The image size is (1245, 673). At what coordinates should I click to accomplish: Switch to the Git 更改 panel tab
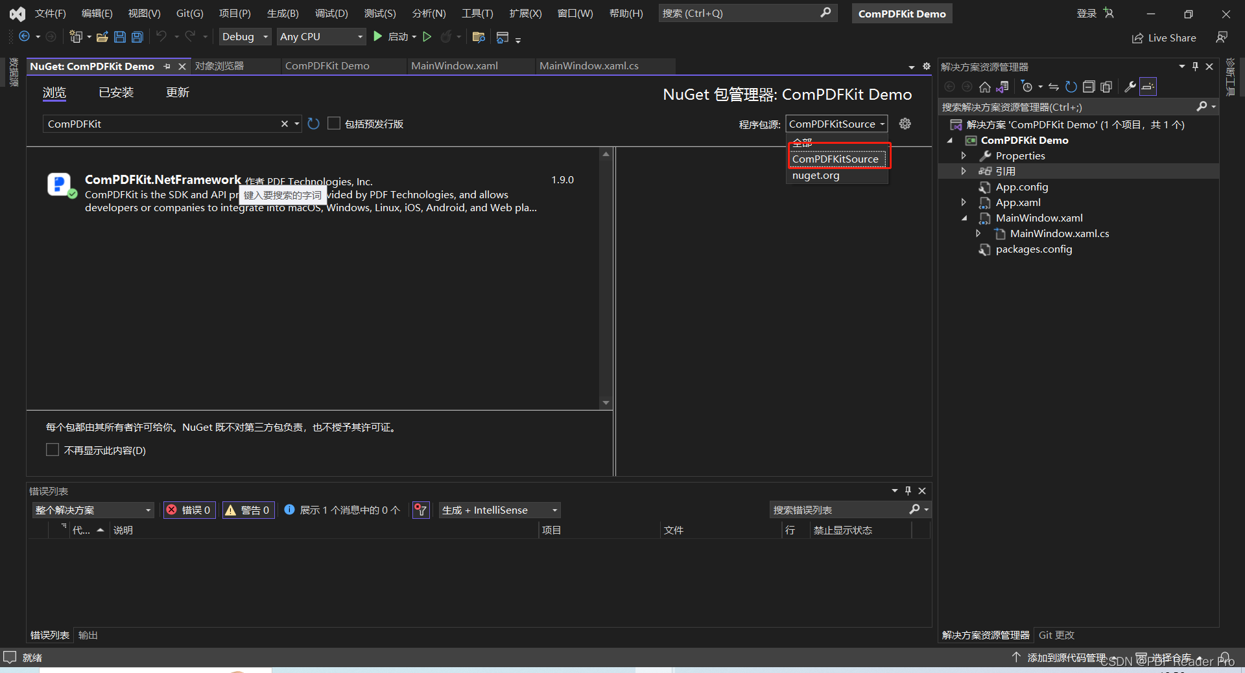[x=1056, y=635]
